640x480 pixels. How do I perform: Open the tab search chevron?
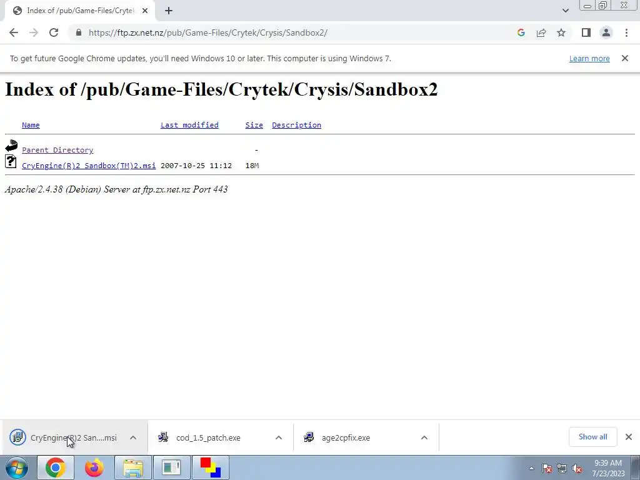click(565, 11)
